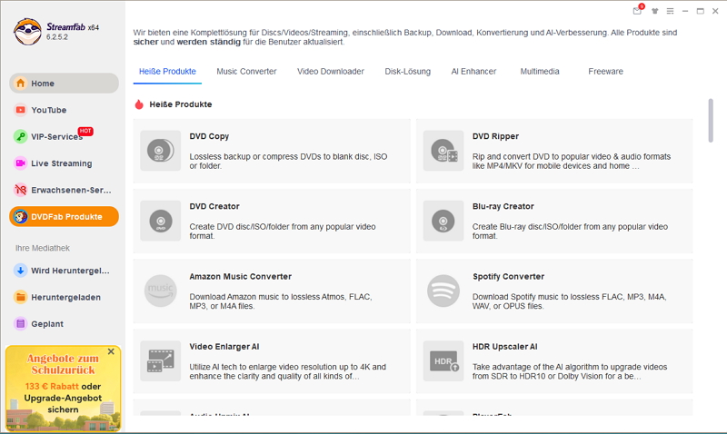Screen dimensions: 727x434
Task: Switch to Disk-Lösung tab
Action: 407,72
